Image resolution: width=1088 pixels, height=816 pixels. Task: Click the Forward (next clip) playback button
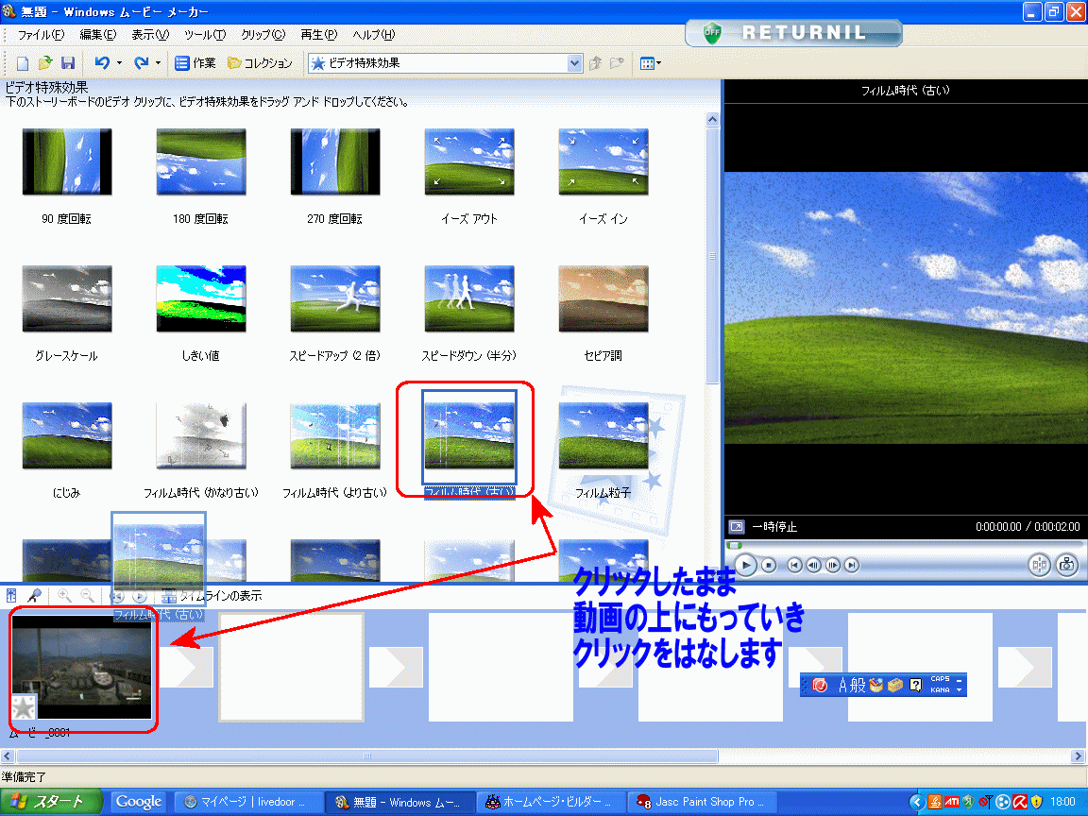(851, 565)
